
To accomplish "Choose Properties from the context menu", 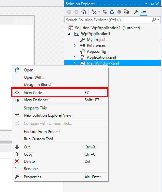I will [x=60, y=177].
